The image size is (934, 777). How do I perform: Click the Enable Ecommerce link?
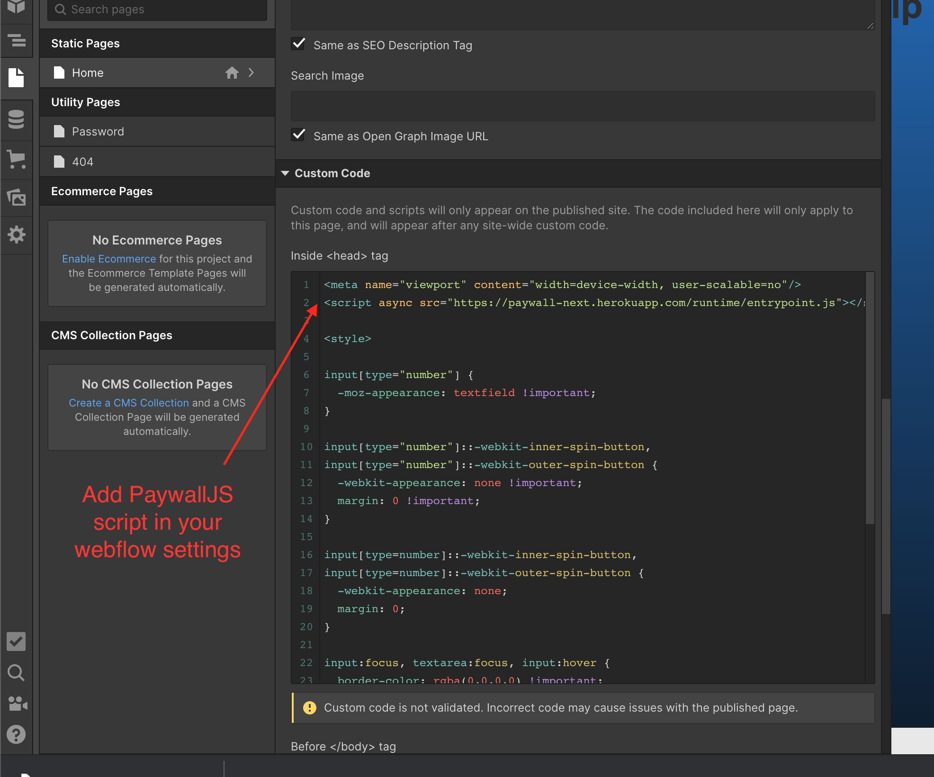(109, 259)
